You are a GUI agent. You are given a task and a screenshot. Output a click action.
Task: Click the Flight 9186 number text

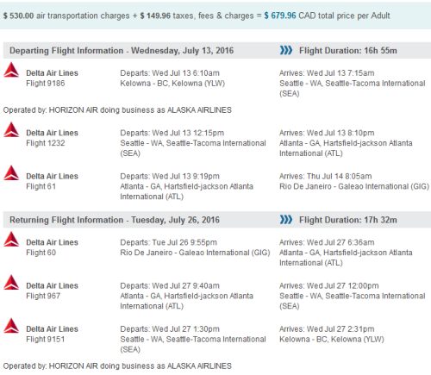(46, 84)
